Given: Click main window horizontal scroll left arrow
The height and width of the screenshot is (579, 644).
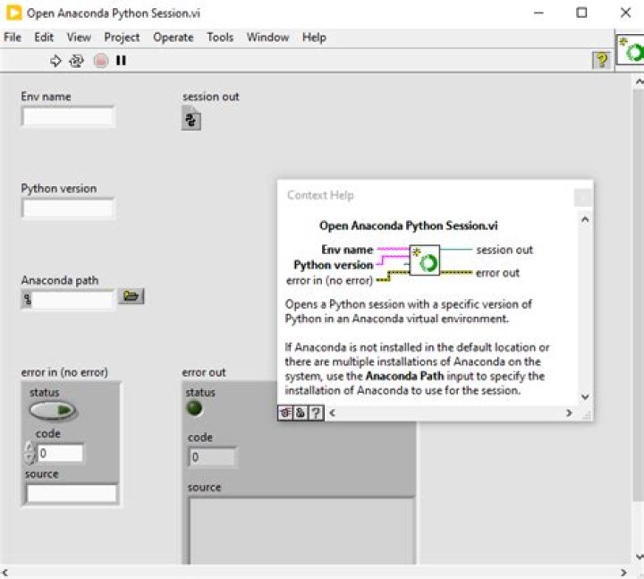Looking at the screenshot, I should [x=5, y=572].
